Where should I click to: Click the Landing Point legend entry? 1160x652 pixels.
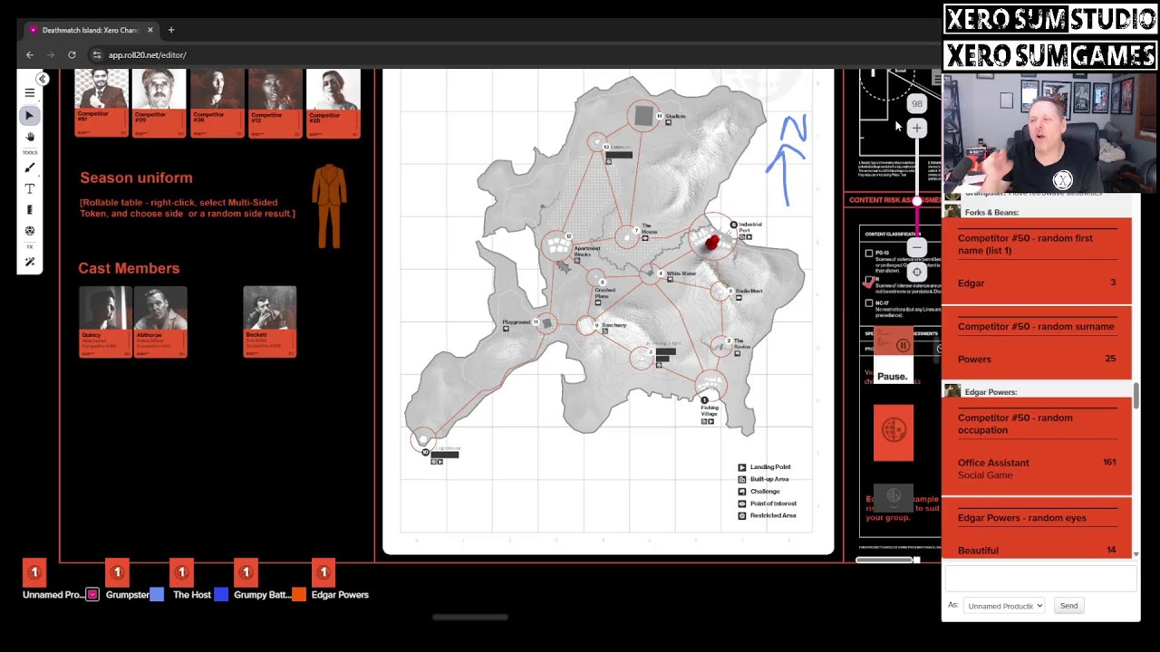tap(763, 467)
